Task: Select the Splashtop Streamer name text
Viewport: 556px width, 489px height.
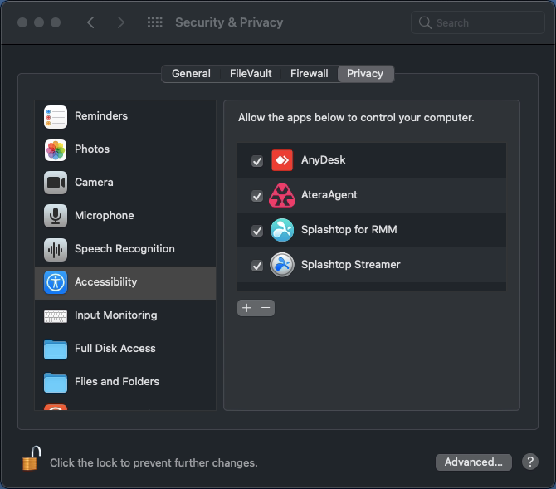Action: [351, 264]
